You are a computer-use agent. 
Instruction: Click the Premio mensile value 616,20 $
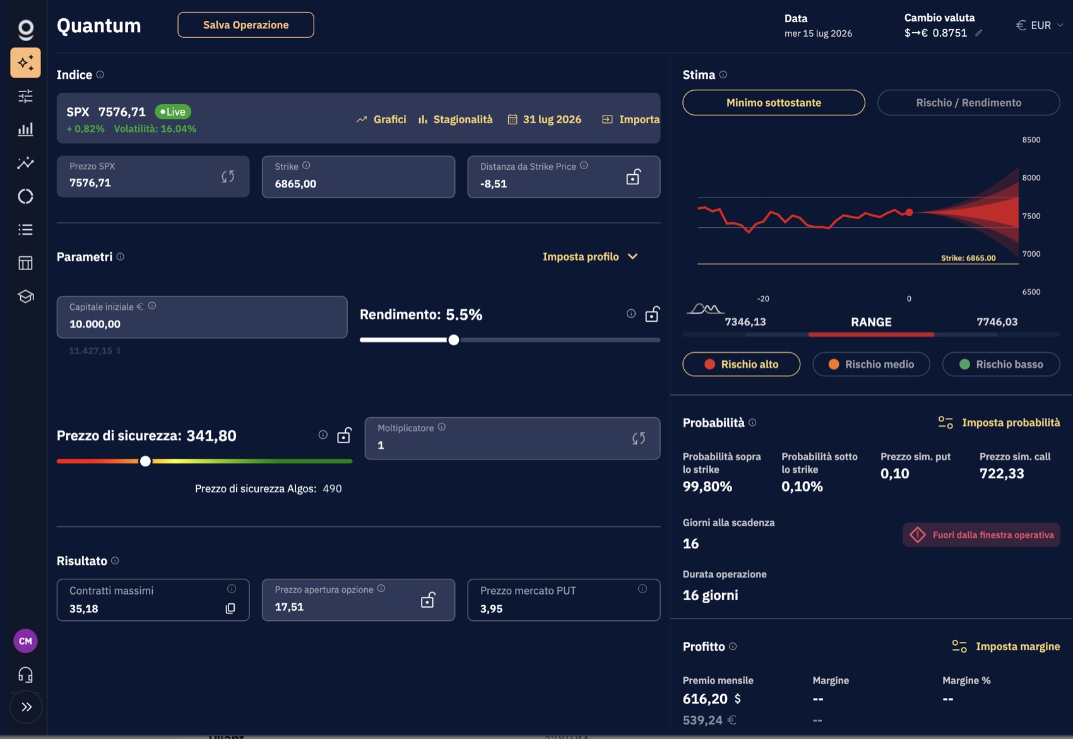coord(712,699)
